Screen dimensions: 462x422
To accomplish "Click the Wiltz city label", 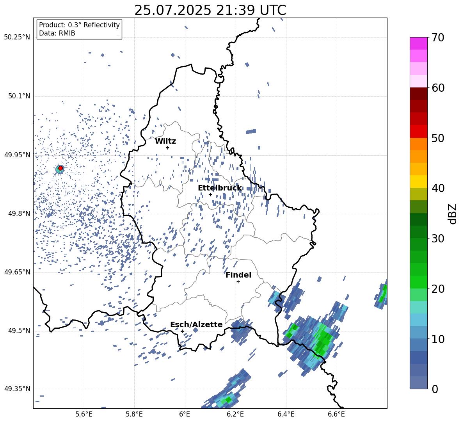I will tap(165, 141).
